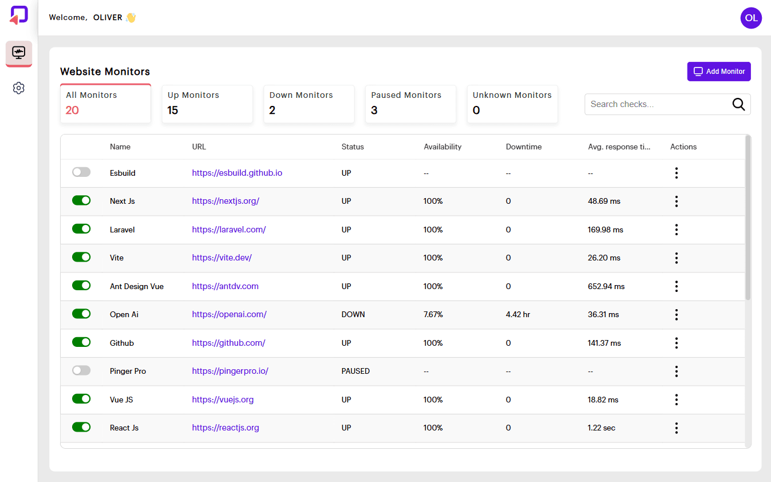Switch to the Up Monitors filter

coord(207,104)
